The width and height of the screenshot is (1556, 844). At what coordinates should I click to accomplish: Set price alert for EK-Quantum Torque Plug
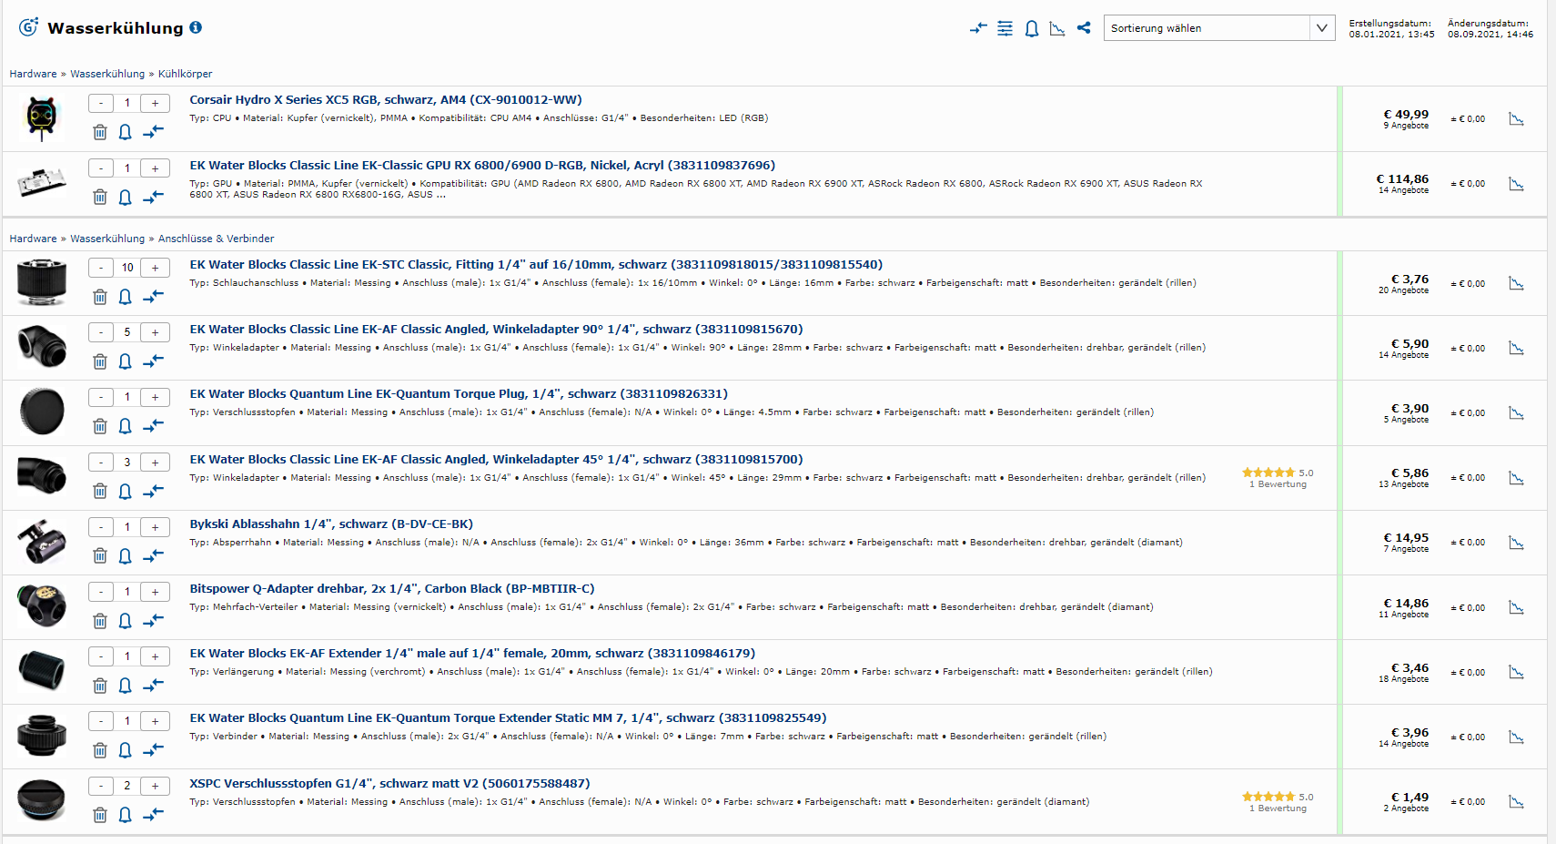(126, 426)
